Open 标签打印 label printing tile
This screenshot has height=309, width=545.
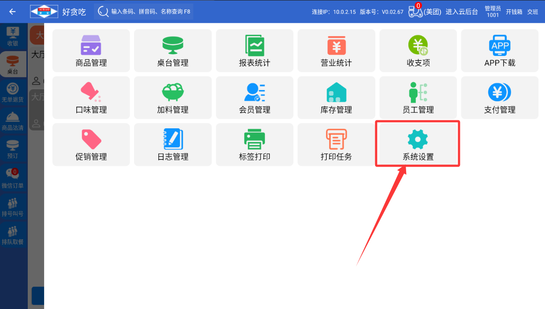coord(254,144)
